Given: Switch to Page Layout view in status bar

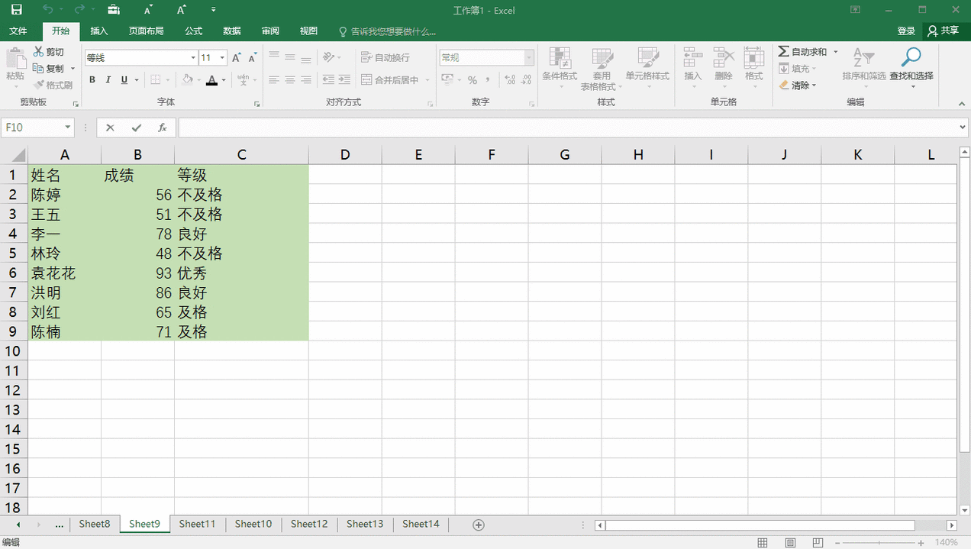Looking at the screenshot, I should tap(789, 542).
